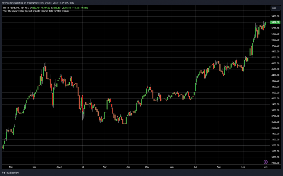Click the high value H5307.00

pos(45,8)
